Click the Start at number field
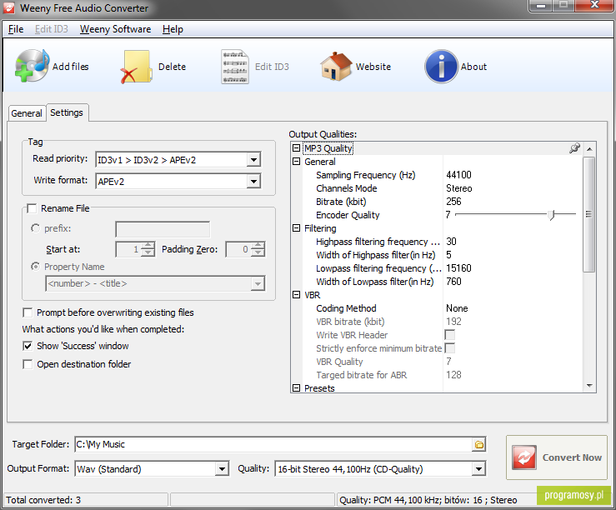 [x=128, y=249]
